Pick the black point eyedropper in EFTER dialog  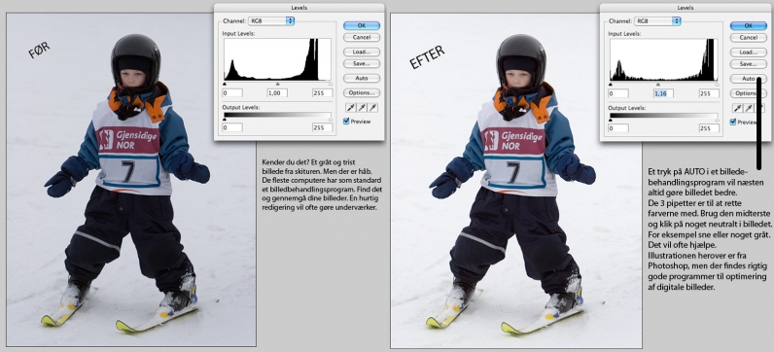(737, 108)
